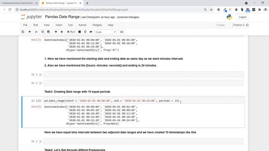Rename notebook title Pandas Date Range

coord(62,17)
